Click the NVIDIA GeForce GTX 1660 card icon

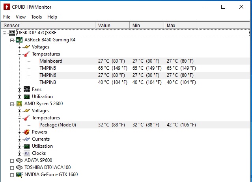click(19, 175)
